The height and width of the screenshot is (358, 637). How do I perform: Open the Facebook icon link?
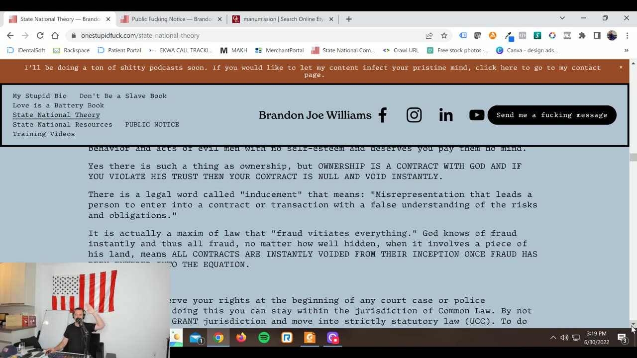pos(382,115)
